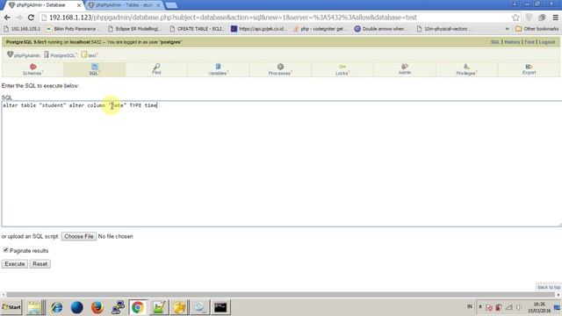The width and height of the screenshot is (562, 316).
Task: Open Firefox from taskbar
Action: coord(97,307)
